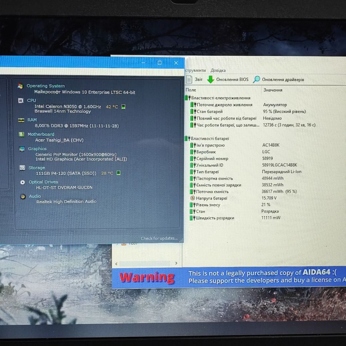Viewport: 346px width, 346px height.
Task: Open the CPU section link in Speccy
Action: tap(32, 100)
